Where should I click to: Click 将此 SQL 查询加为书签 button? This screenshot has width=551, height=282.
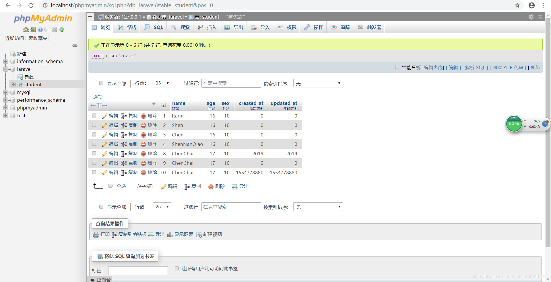125,256
